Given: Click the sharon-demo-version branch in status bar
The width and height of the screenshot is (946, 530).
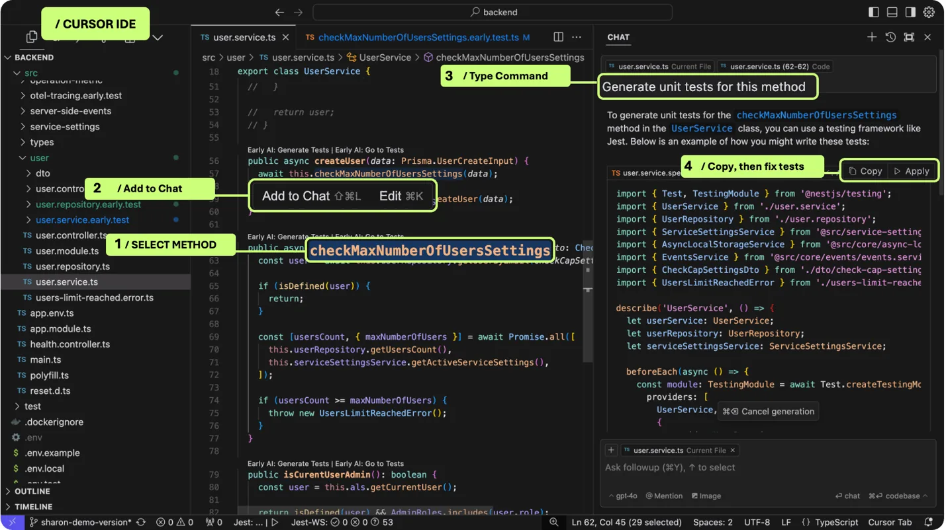Looking at the screenshot, I should 80,522.
